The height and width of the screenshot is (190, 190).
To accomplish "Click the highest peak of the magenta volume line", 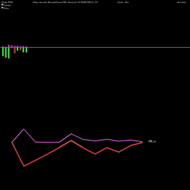I will tap(24, 129).
